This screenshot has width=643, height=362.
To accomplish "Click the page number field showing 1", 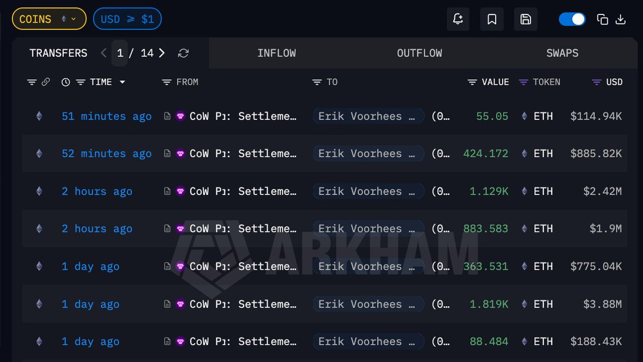I will [x=120, y=53].
